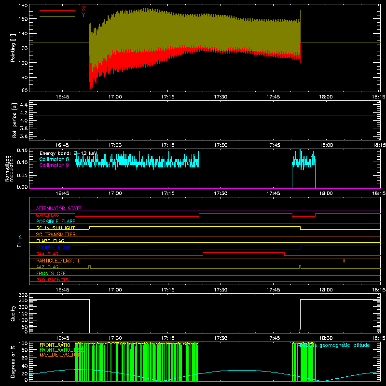Click the orange particle flag spike after 18:00
The height and width of the screenshot is (386, 386).
coord(344,261)
